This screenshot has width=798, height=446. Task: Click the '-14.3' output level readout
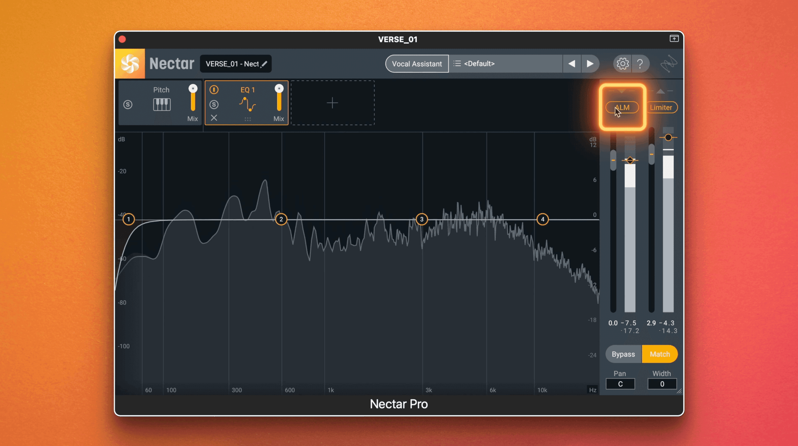[x=668, y=331]
